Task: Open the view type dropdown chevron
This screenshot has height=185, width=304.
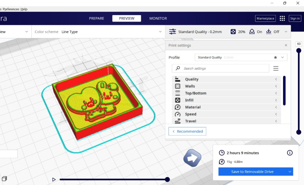Action: [x=26, y=32]
